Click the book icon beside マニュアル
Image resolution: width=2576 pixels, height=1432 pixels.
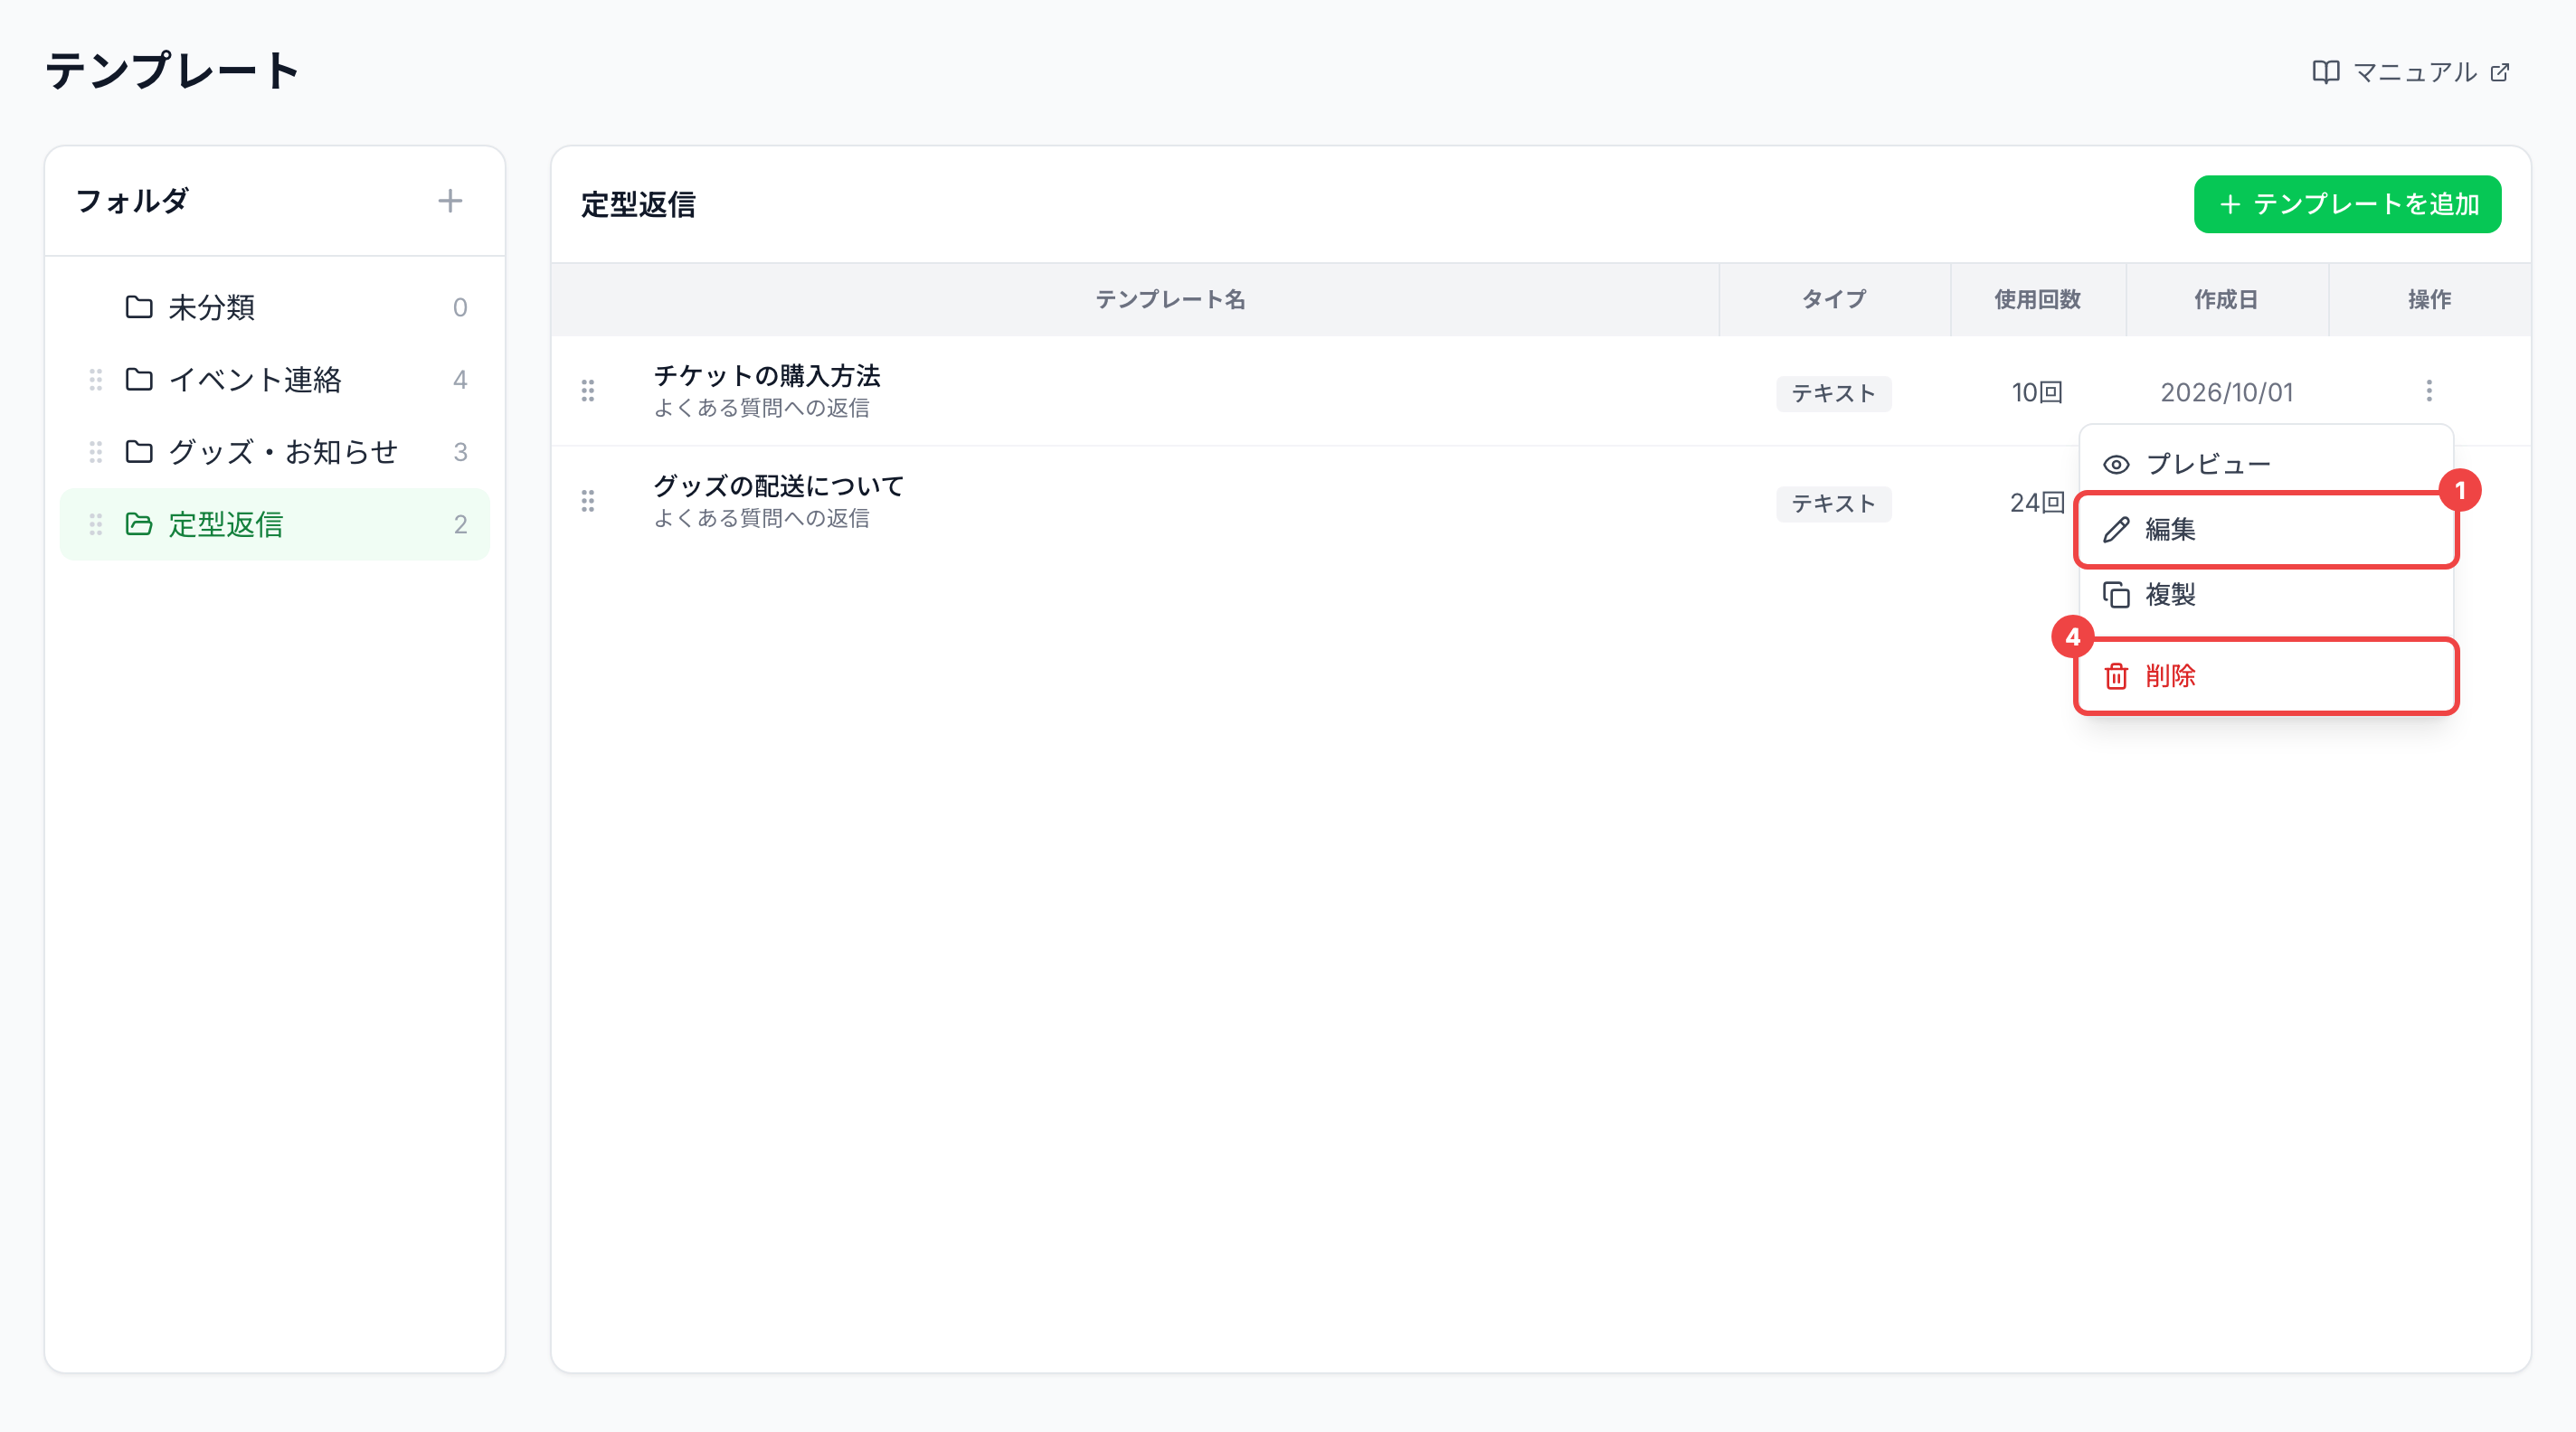(2325, 72)
